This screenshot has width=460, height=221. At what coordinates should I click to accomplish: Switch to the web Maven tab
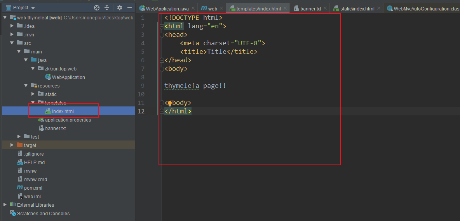213,9
